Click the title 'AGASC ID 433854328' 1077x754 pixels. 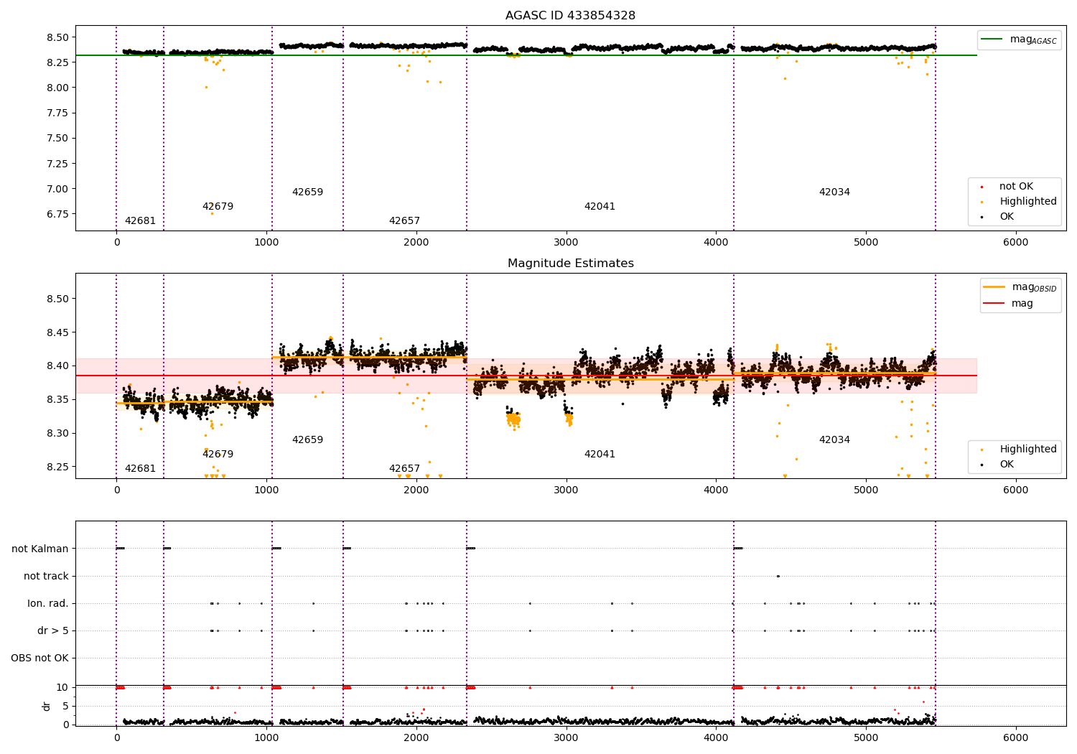pos(570,16)
